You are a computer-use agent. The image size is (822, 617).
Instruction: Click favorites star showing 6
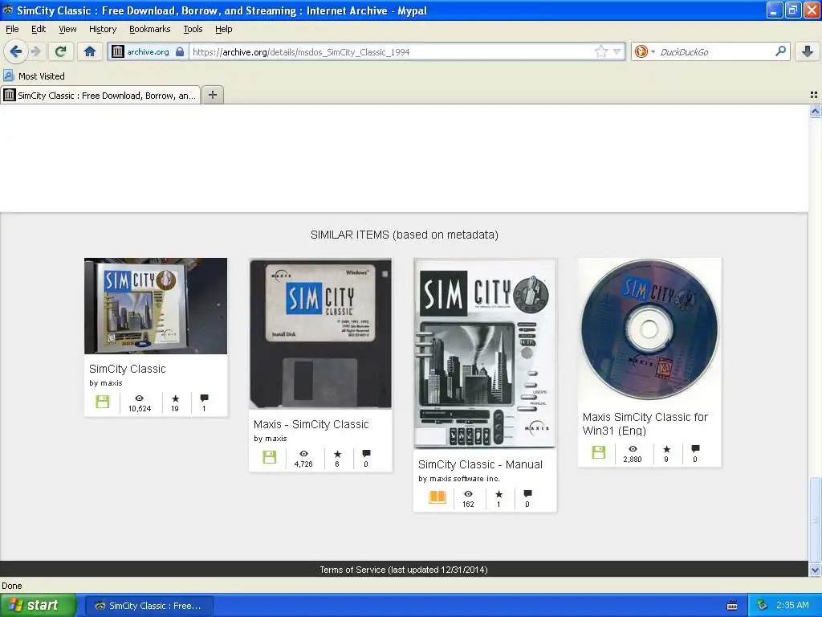click(x=338, y=454)
